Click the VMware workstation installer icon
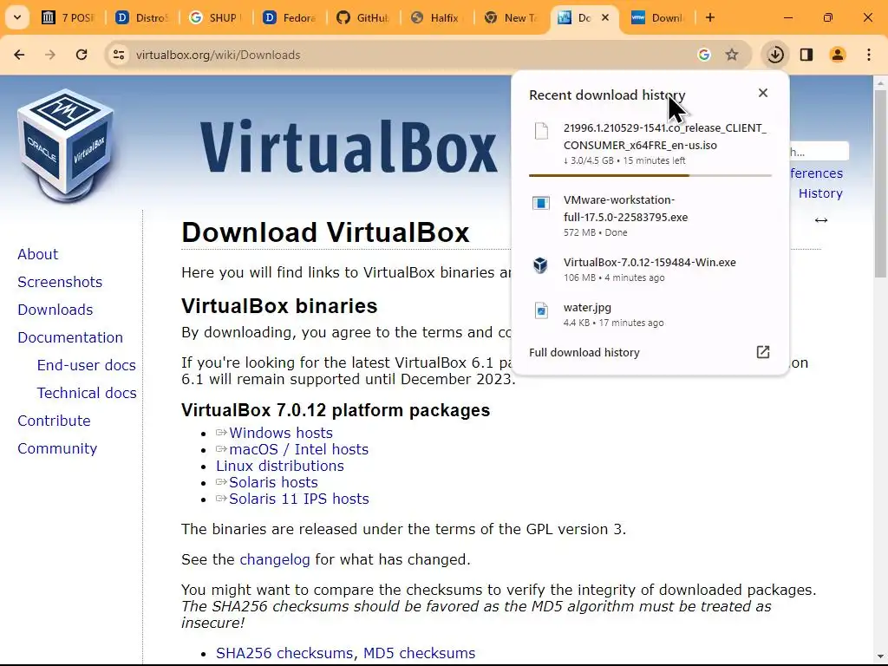This screenshot has width=888, height=666. point(541,203)
